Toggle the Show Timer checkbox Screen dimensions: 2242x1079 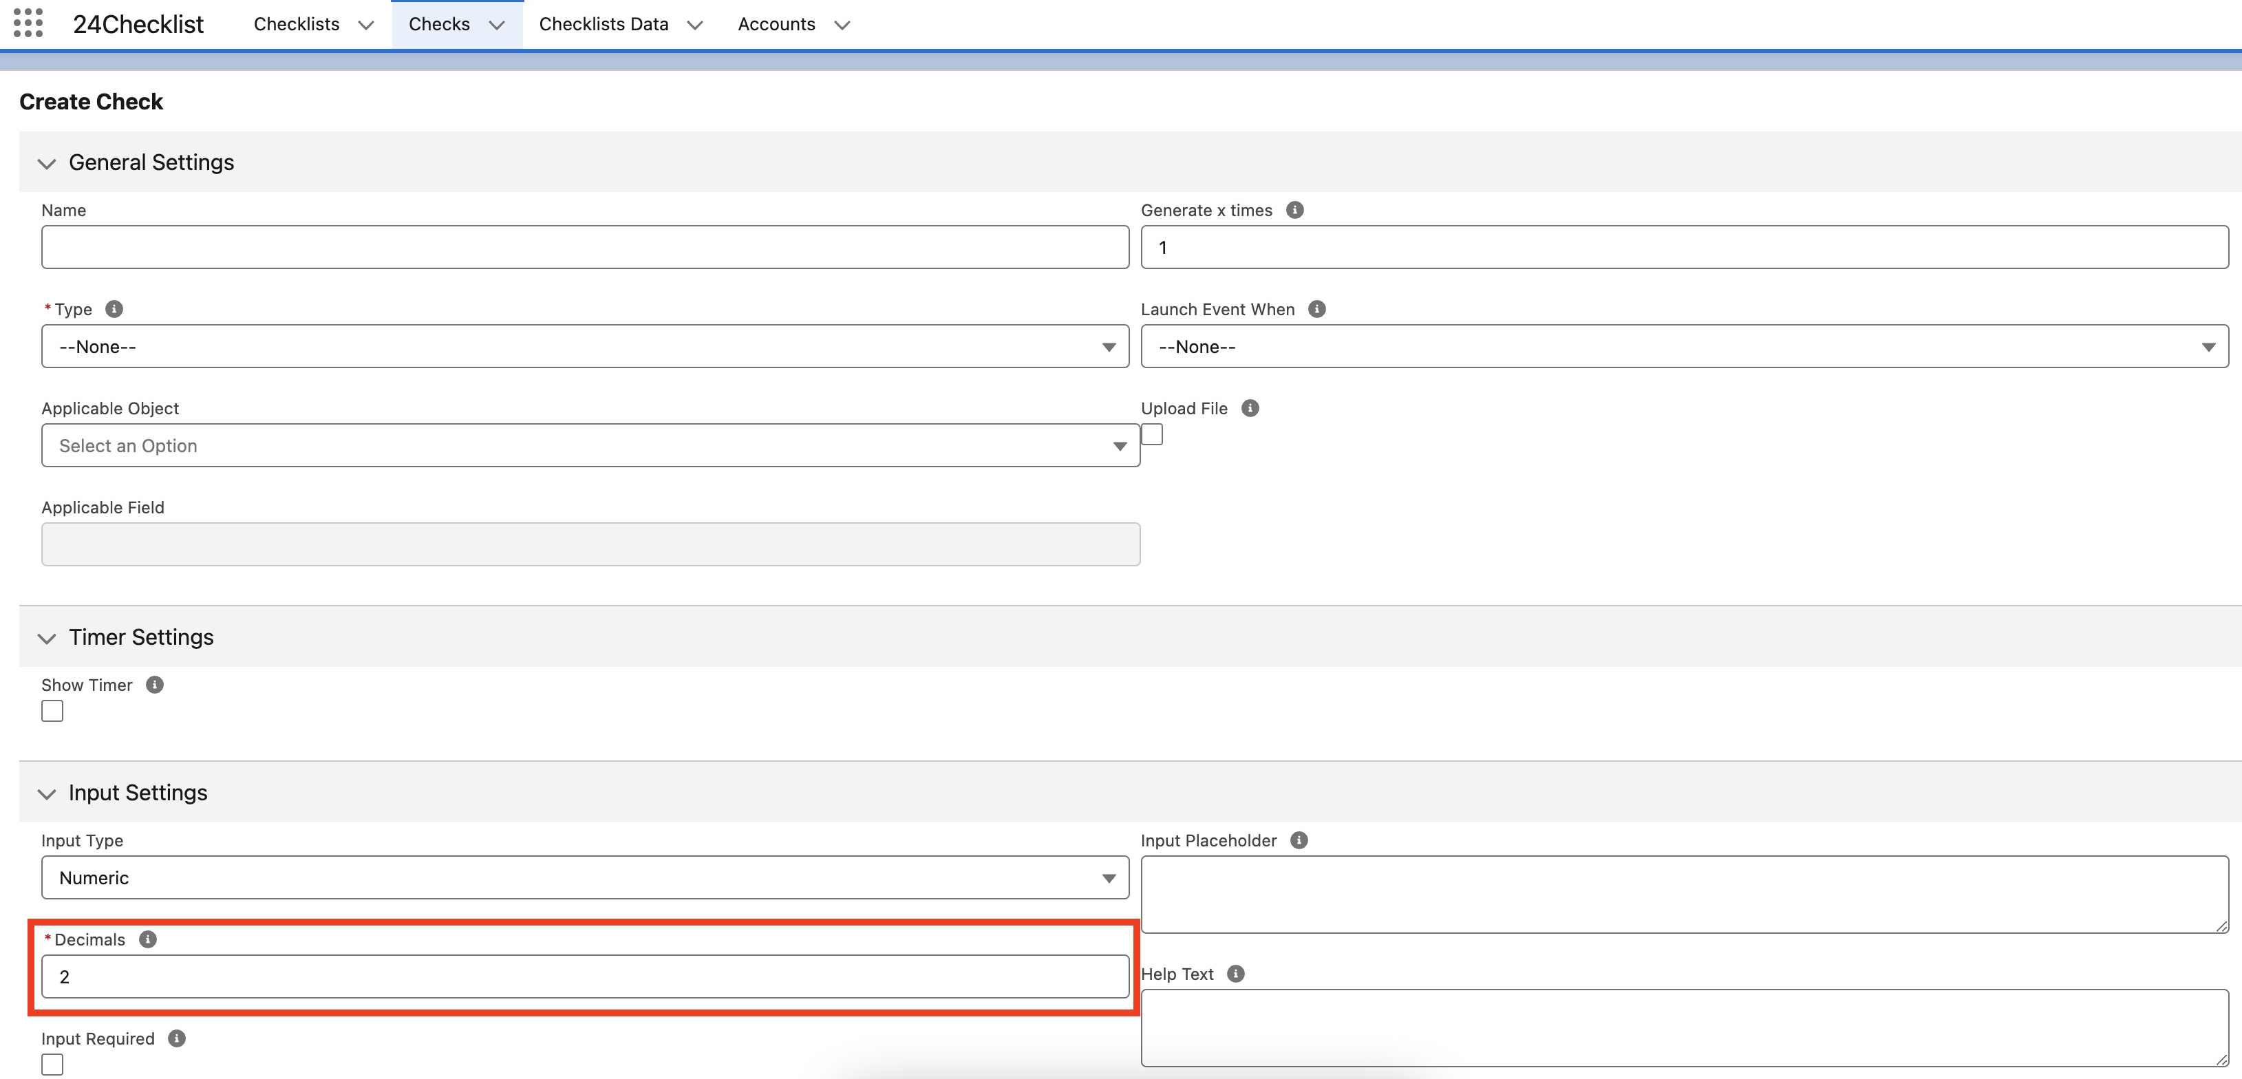(x=52, y=711)
